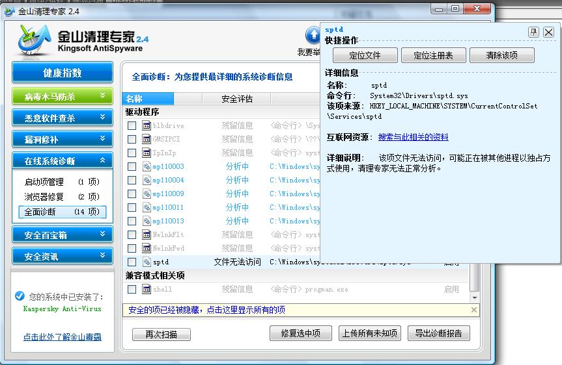562x365 pixels.
Task: Select 启动项管理 (1 项)
Action: tap(62, 182)
